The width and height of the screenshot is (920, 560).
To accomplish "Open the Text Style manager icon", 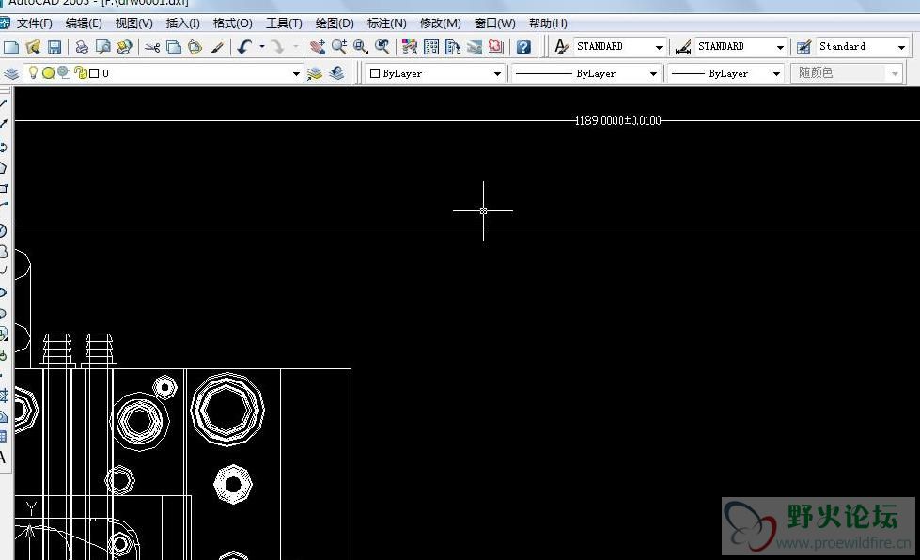I will (561, 47).
